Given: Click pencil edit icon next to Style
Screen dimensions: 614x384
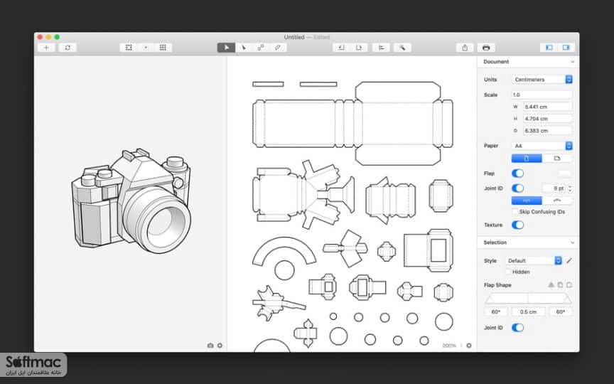Looking at the screenshot, I should click(x=569, y=260).
